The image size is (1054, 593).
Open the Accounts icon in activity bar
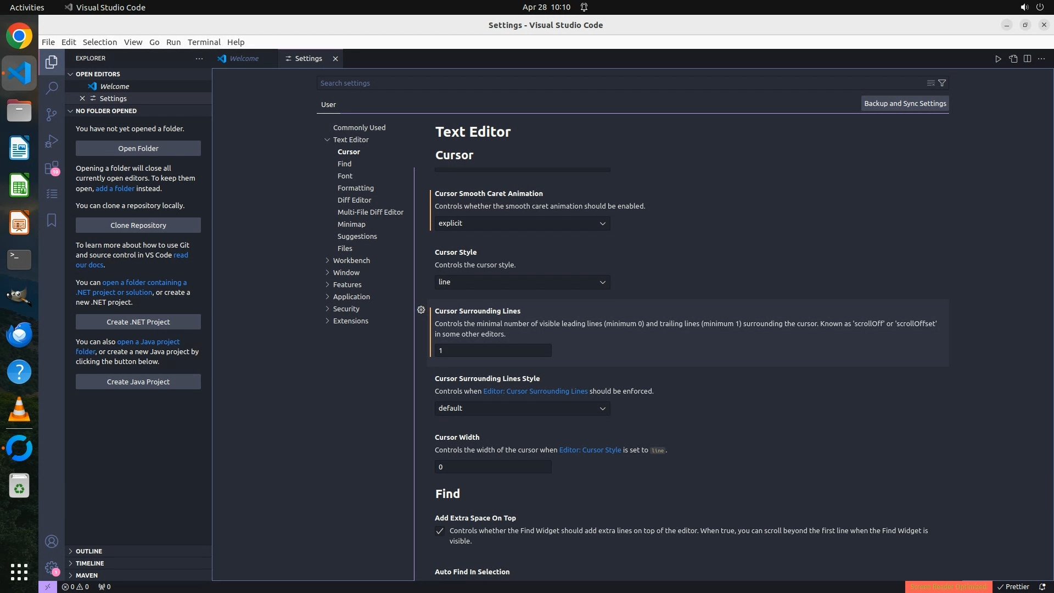pyautogui.click(x=52, y=542)
